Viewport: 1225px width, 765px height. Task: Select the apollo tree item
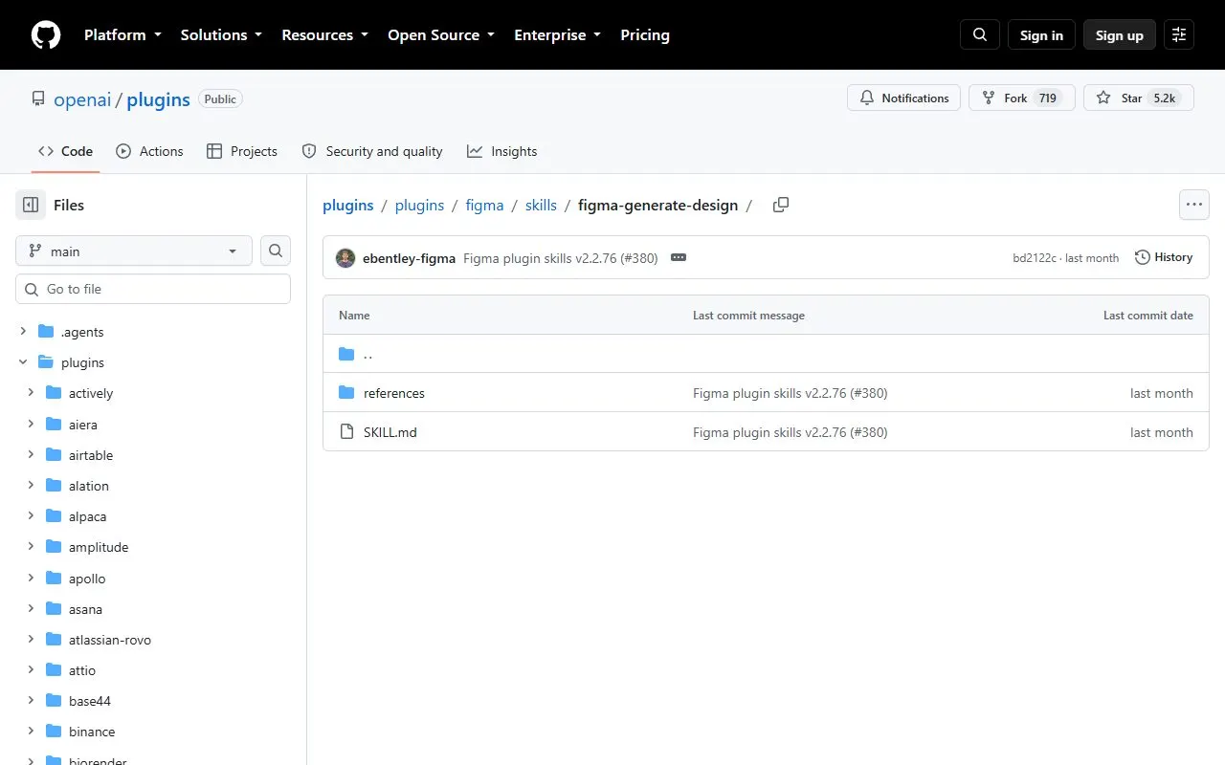coord(153,579)
